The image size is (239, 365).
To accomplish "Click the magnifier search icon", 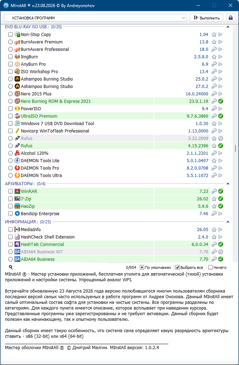I will (x=11, y=267).
